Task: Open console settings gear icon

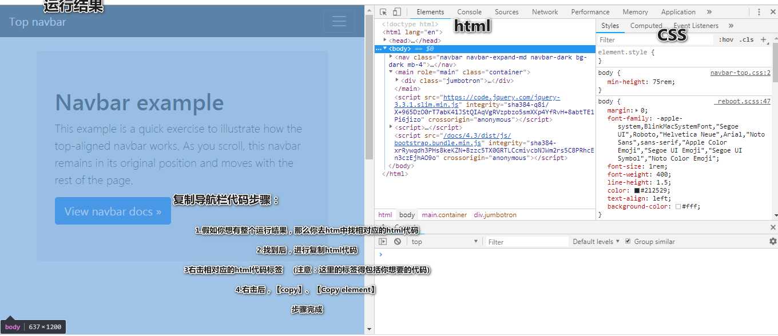Action: (773, 242)
